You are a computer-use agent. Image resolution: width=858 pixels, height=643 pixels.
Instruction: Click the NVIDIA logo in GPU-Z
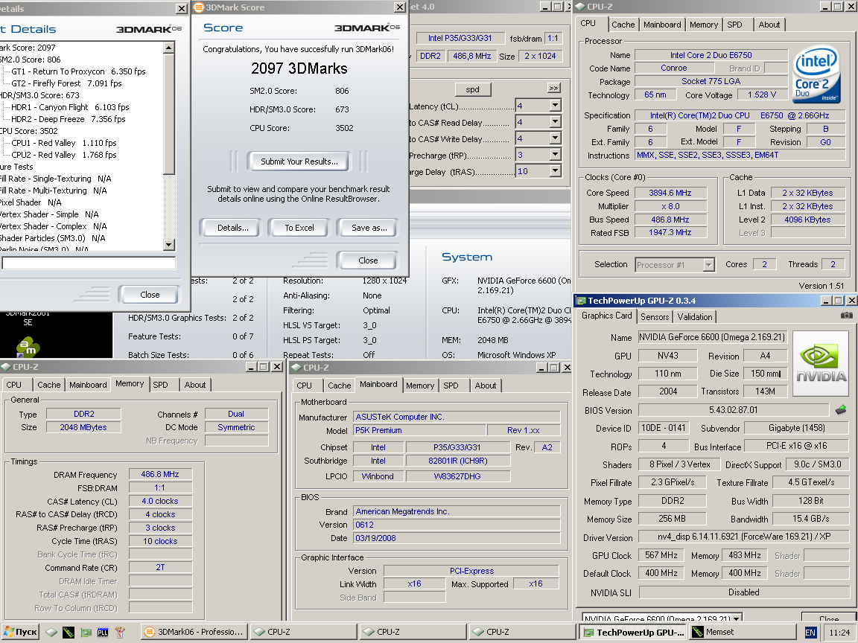[820, 363]
